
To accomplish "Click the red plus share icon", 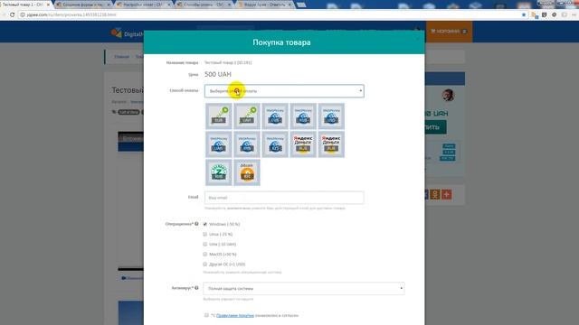I will point(446,195).
